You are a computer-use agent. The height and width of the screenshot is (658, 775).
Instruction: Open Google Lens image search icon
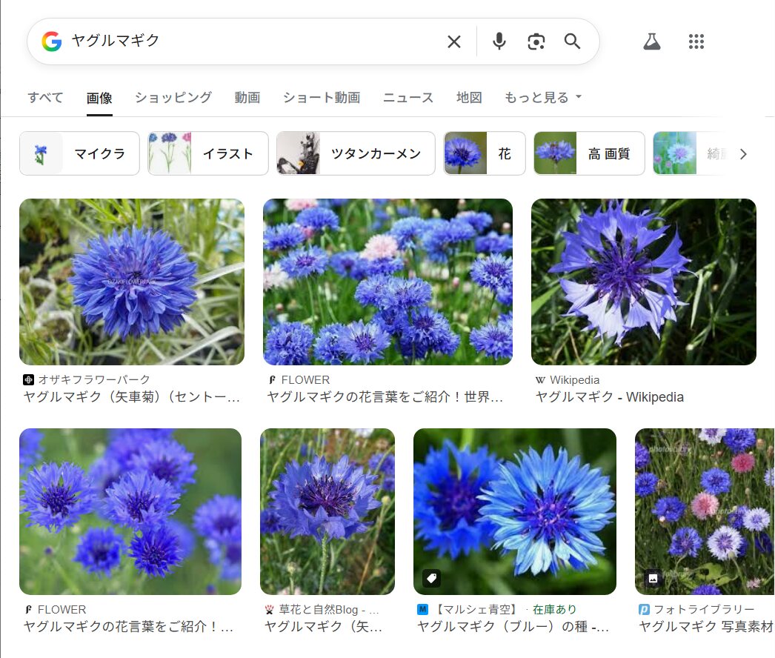coord(536,41)
